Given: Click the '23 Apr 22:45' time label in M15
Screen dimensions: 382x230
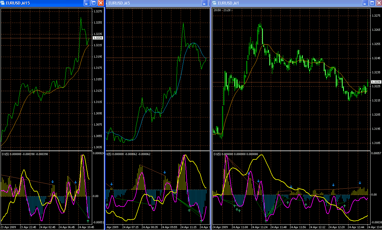Looking at the screenshot, I should tap(28, 227).
